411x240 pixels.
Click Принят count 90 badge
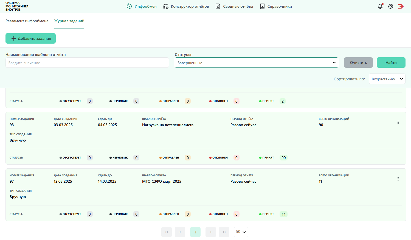[284, 158]
